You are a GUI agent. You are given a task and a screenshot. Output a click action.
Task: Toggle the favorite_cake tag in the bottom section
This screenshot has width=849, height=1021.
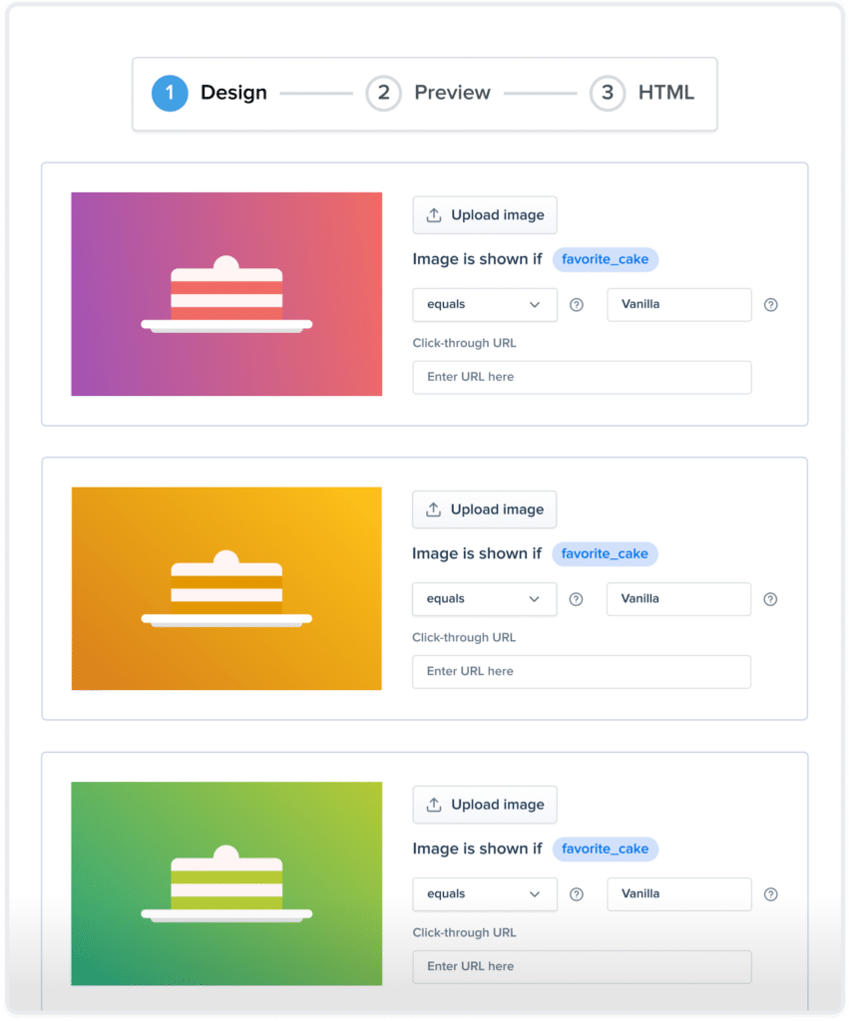[606, 849]
